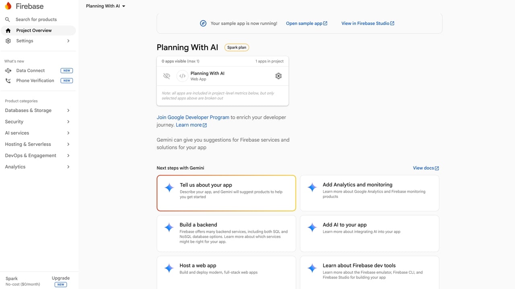The image size is (515, 289).
Task: Open app settings gear for Planning With AI
Action: (x=278, y=76)
